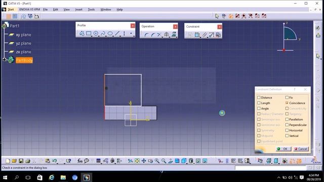Viewport: 324px width, 182px height.
Task: Select the Point tool in Profile toolbar
Action: [x=131, y=33]
